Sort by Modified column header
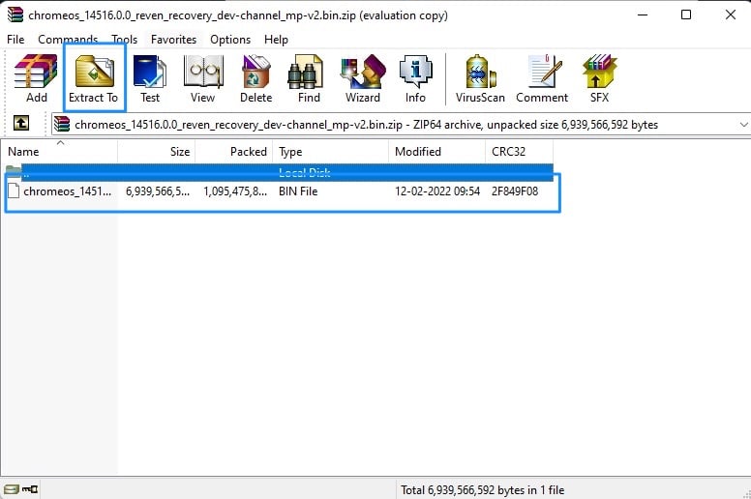 437,152
